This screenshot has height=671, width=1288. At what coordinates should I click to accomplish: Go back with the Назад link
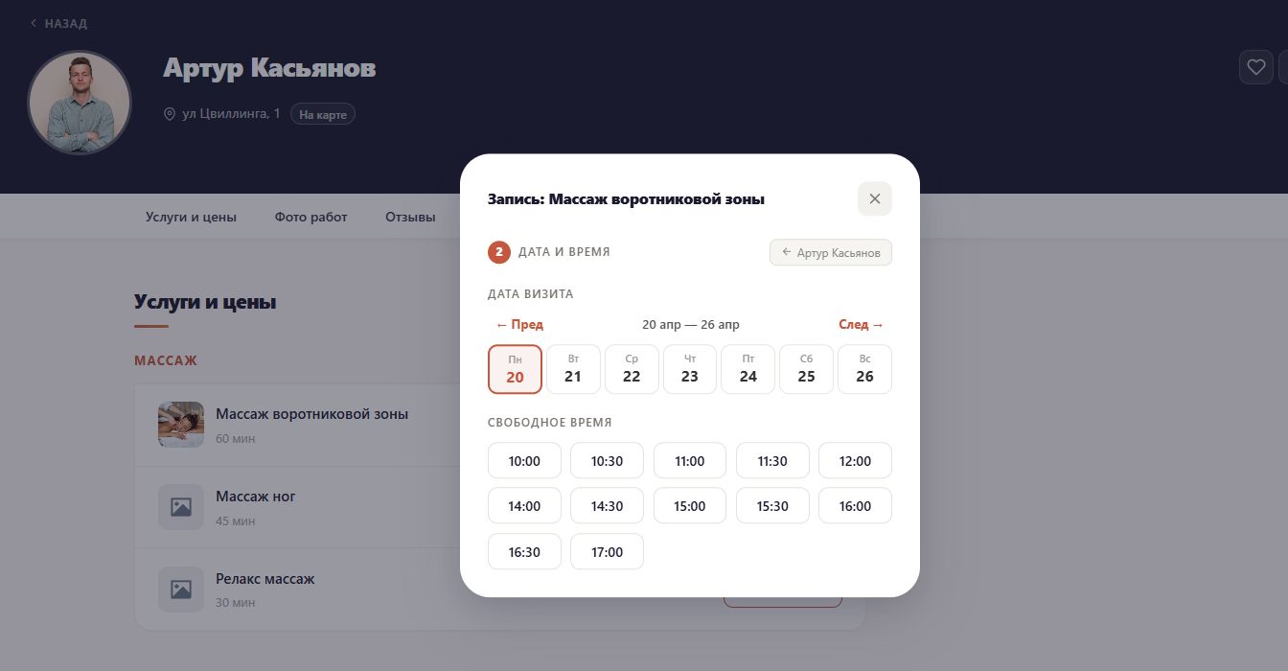click(x=58, y=23)
